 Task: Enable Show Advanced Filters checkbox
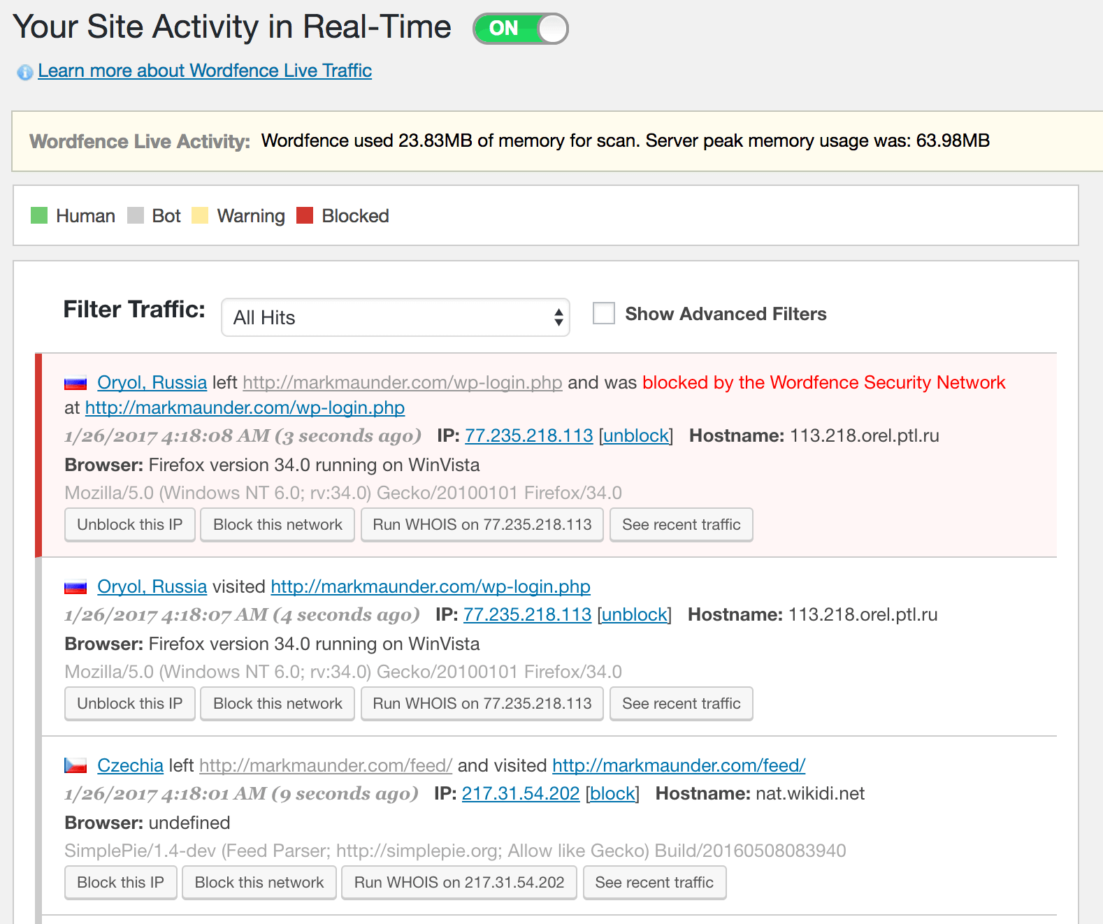click(604, 313)
